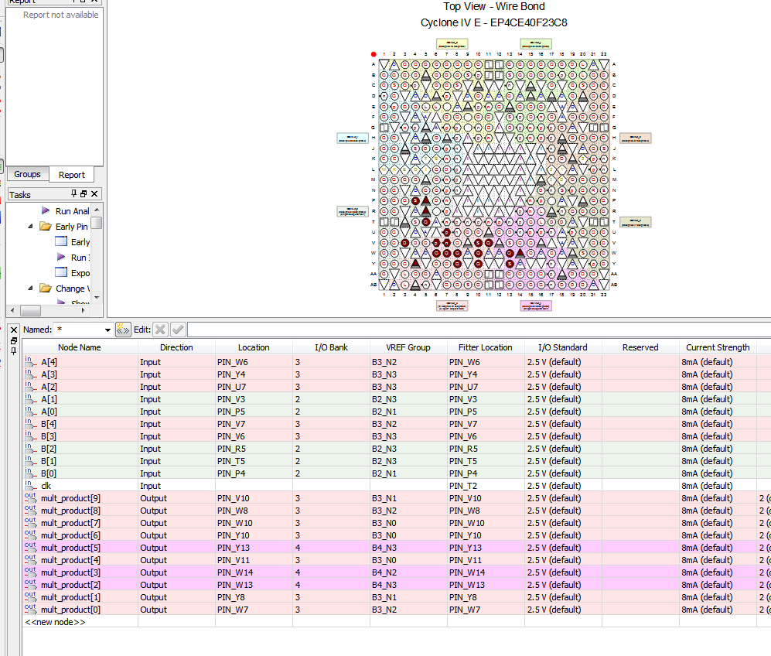Screen dimensions: 771x656
Task: Collapse the Change folder in Tasks tree
Action: (30, 289)
